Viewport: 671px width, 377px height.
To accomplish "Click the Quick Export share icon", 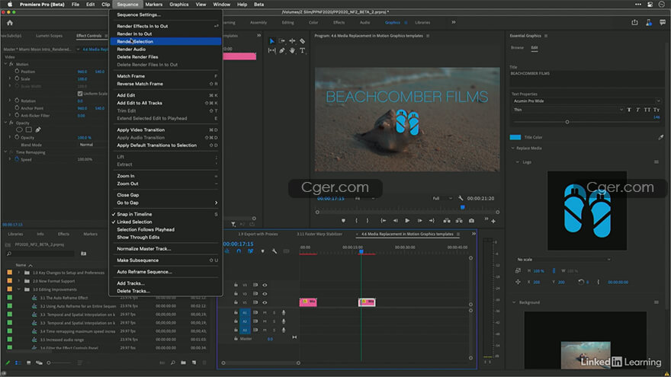I will tap(634, 23).
